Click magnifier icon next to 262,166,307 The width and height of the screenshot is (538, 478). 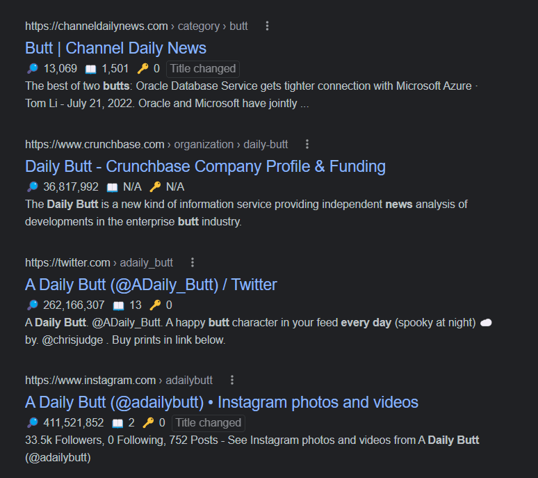[x=33, y=305]
